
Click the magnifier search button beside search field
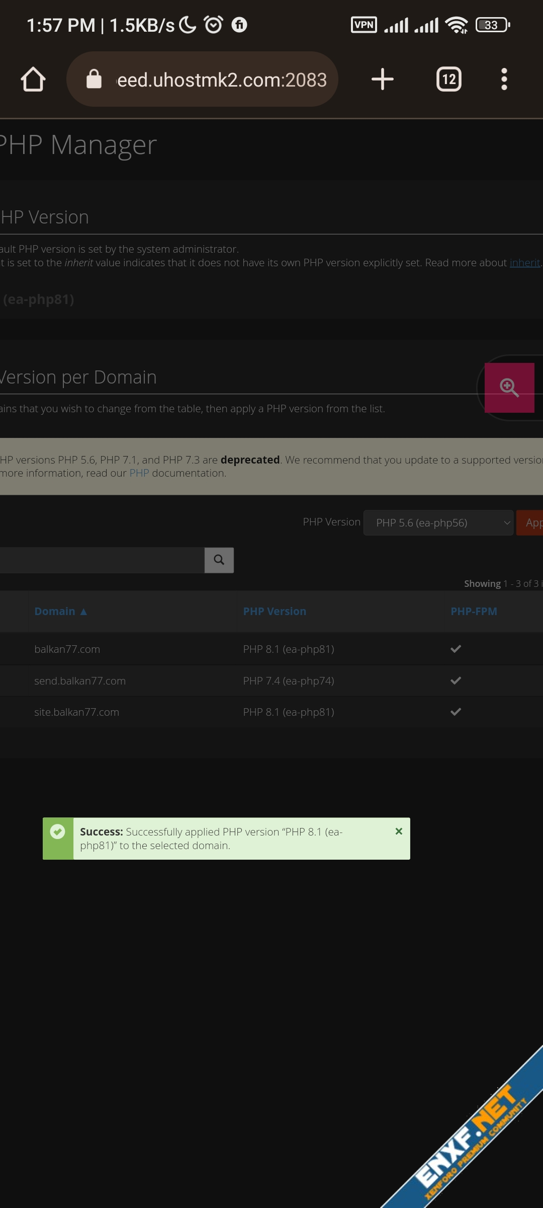point(219,560)
